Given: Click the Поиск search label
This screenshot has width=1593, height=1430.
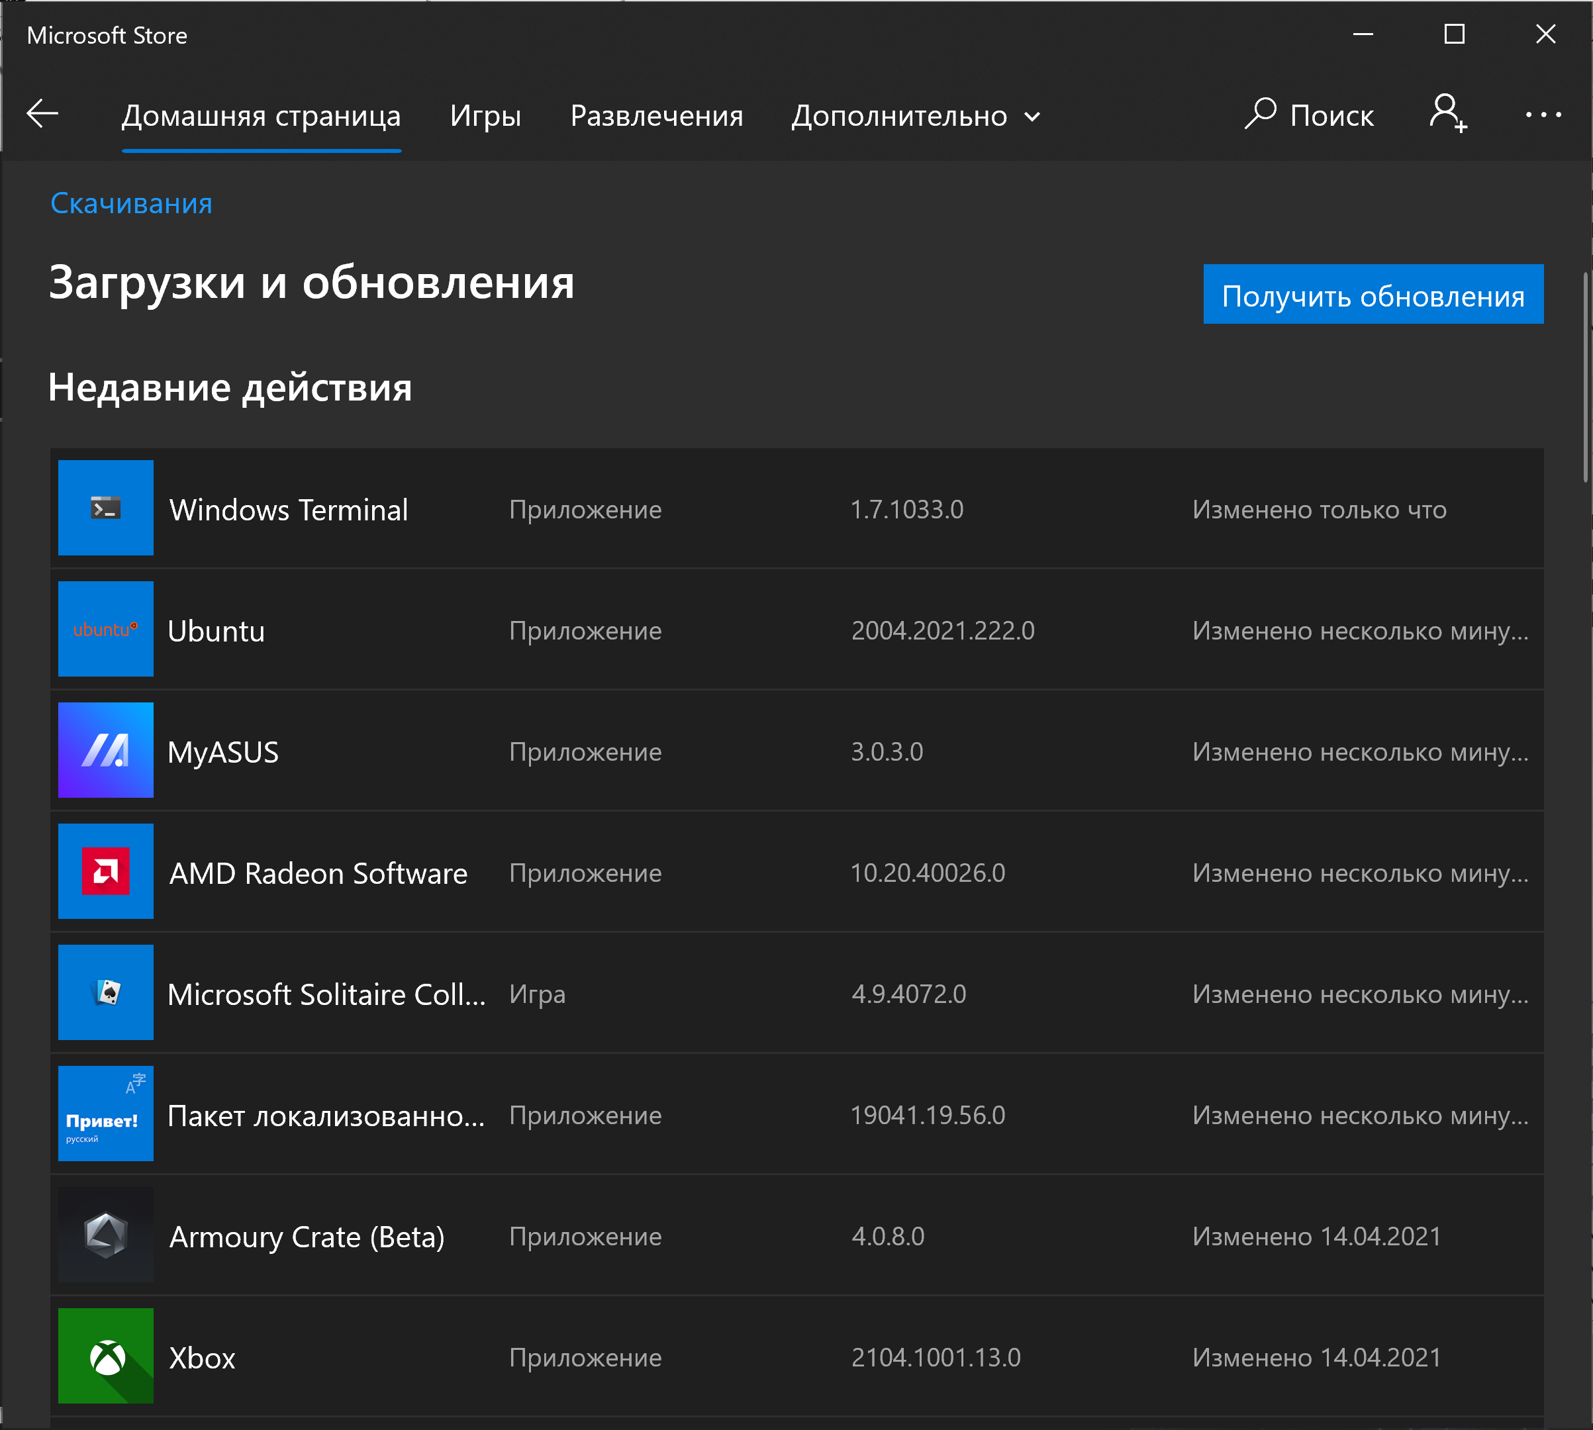Looking at the screenshot, I should tap(1331, 115).
